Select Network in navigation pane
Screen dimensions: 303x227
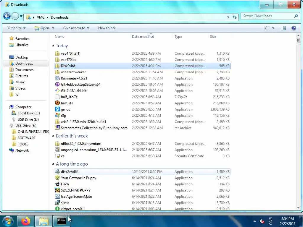pyautogui.click(x=19, y=150)
